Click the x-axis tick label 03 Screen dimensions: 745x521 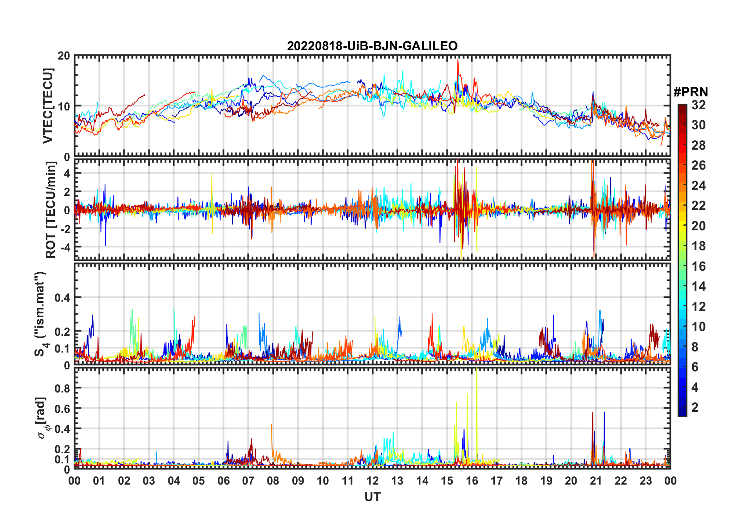(149, 481)
